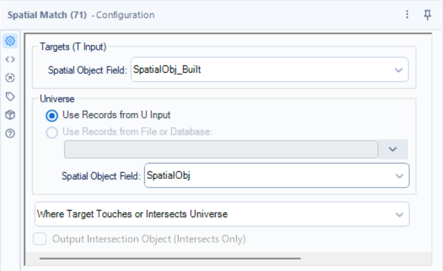443x271 pixels.
Task: Open the Where Target Touches or Intersects dropdown
Action: 398,215
